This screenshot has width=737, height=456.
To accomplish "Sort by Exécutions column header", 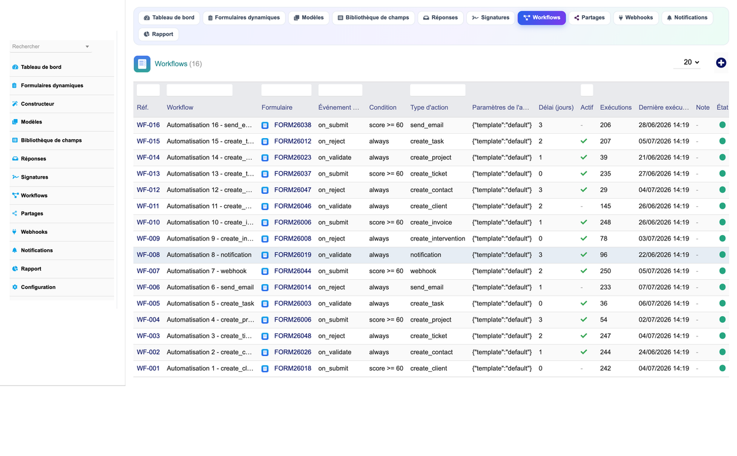I will click(x=615, y=107).
